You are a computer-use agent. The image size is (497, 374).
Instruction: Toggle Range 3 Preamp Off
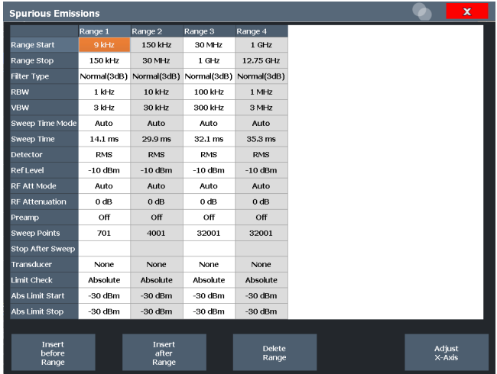pyautogui.click(x=209, y=218)
